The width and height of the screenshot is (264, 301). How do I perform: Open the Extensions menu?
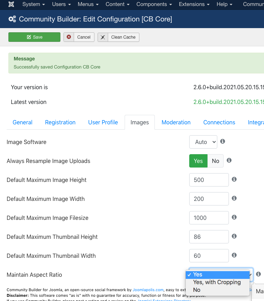[194, 4]
